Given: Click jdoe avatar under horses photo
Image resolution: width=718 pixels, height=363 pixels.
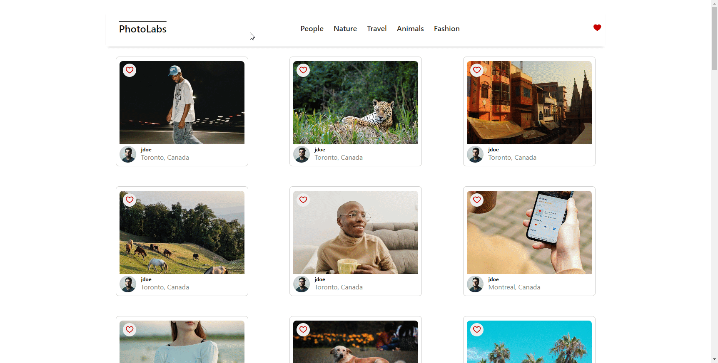Looking at the screenshot, I should tap(128, 284).
